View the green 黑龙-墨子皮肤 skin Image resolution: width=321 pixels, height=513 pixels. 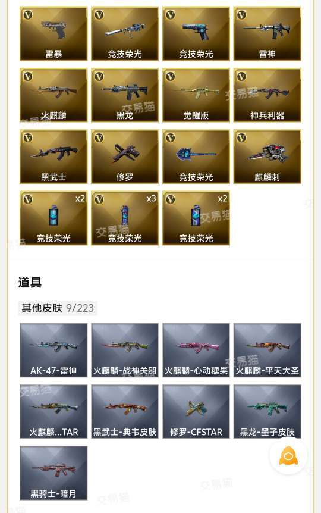pos(267,412)
